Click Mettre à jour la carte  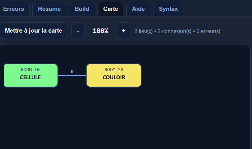(x=33, y=31)
